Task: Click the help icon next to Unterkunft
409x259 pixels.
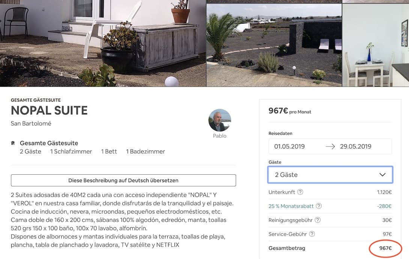Action: (300, 192)
